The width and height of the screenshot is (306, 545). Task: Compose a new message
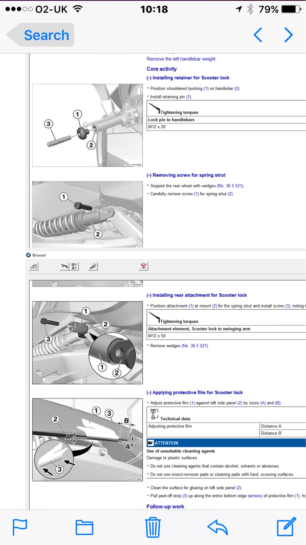pyautogui.click(x=286, y=527)
